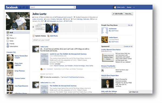Select Info in left sidebar
This screenshot has height=103, width=162.
(x=18, y=35)
